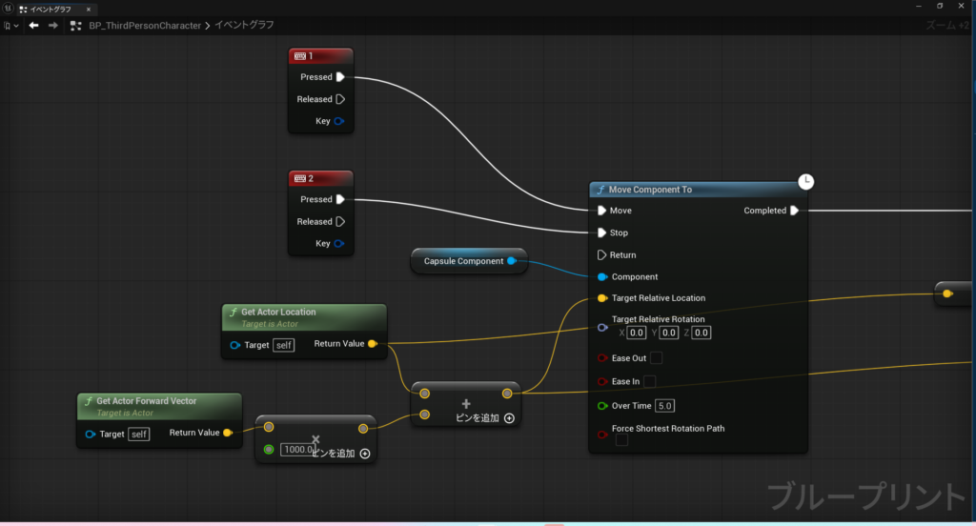Toggle Force Shortest Rotation Path checkbox
The height and width of the screenshot is (526, 976).
(x=620, y=440)
